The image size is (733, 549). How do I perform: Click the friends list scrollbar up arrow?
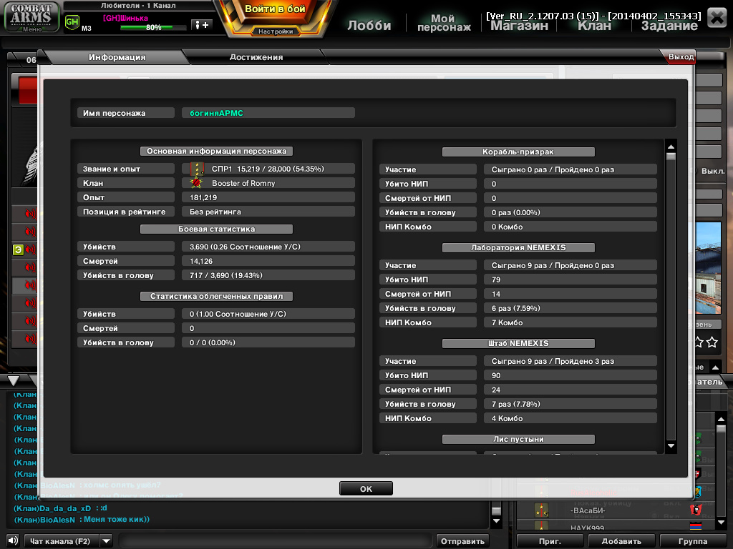point(721,419)
